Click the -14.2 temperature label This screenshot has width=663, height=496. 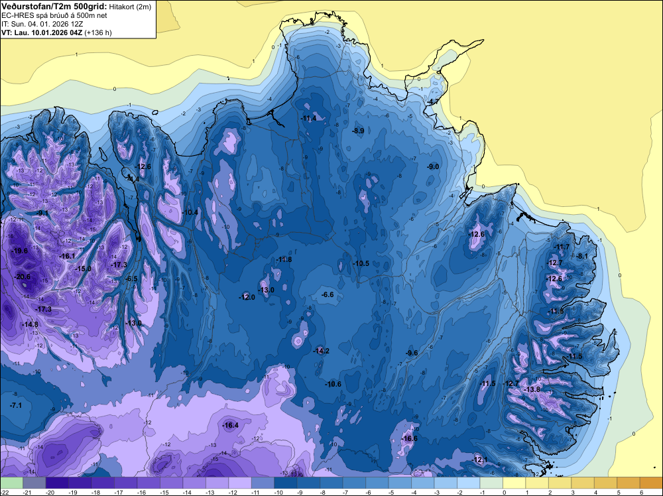322,351
